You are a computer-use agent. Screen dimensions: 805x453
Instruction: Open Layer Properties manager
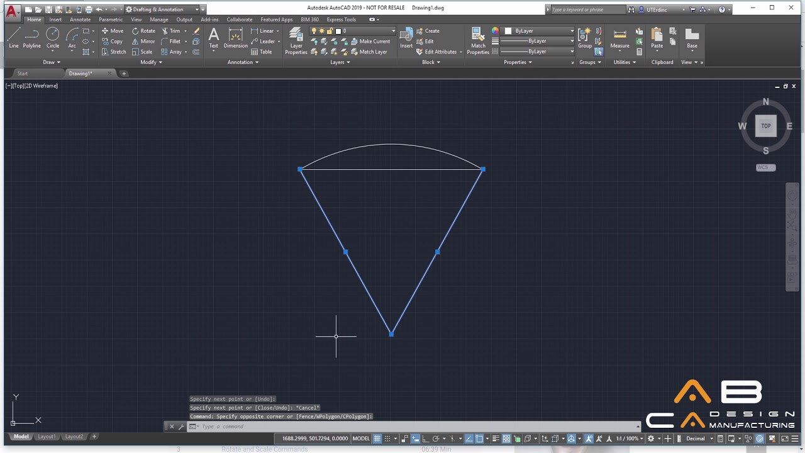[x=296, y=41]
